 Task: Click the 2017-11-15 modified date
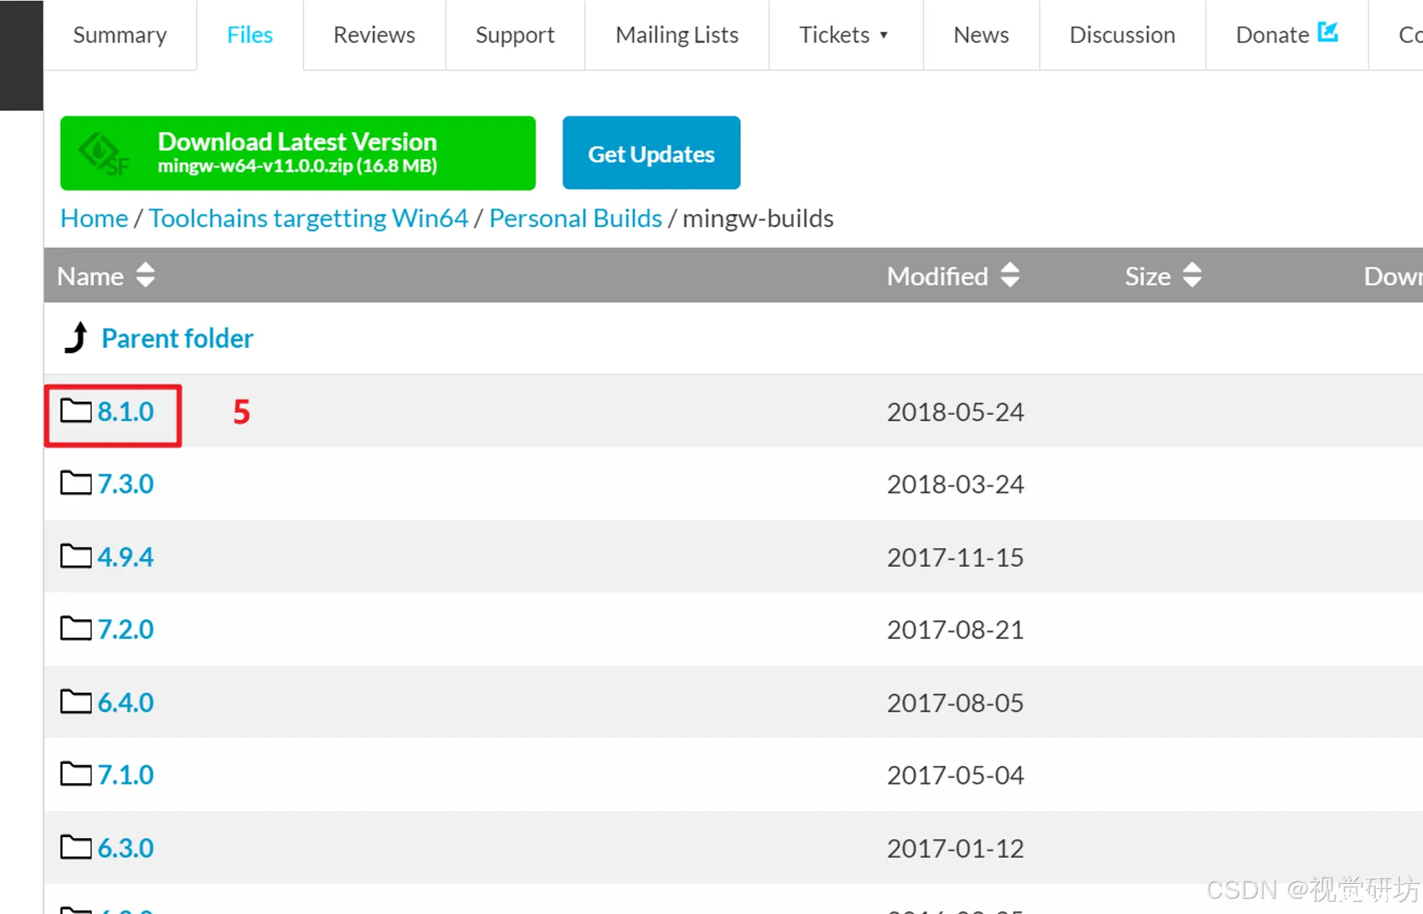[955, 557]
